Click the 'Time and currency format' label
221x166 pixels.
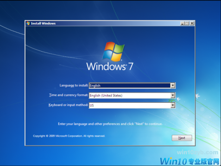point(68,95)
